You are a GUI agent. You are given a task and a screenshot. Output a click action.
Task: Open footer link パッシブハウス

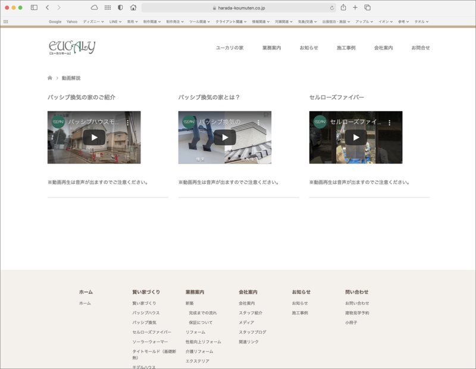coord(146,313)
